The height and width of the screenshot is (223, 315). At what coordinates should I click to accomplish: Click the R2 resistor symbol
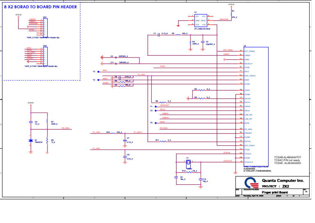pos(178,35)
